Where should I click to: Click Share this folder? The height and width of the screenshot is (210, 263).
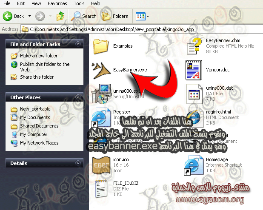37,77
